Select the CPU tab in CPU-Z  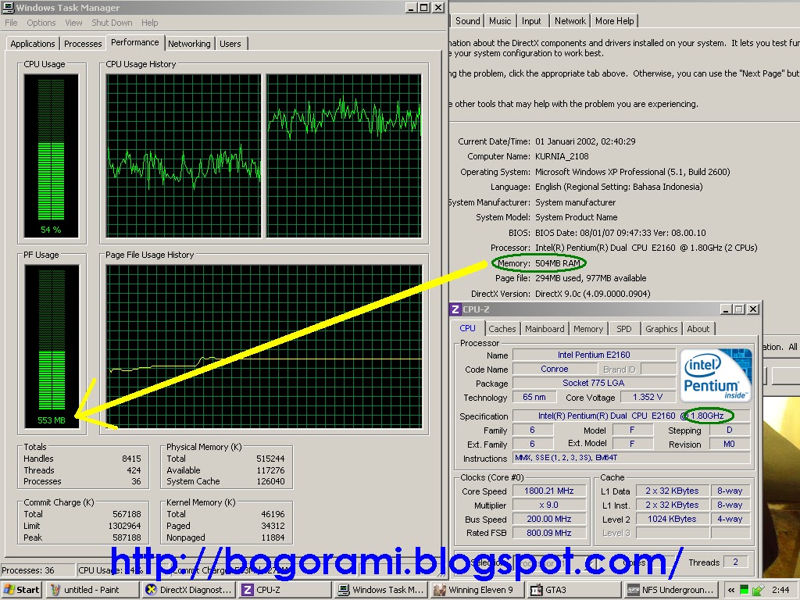point(467,329)
